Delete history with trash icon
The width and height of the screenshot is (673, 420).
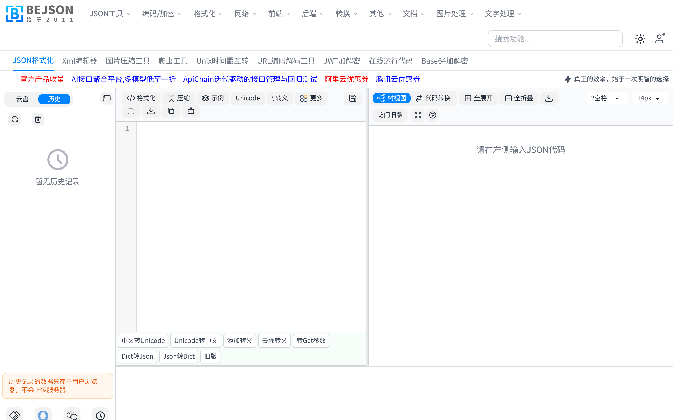point(38,119)
